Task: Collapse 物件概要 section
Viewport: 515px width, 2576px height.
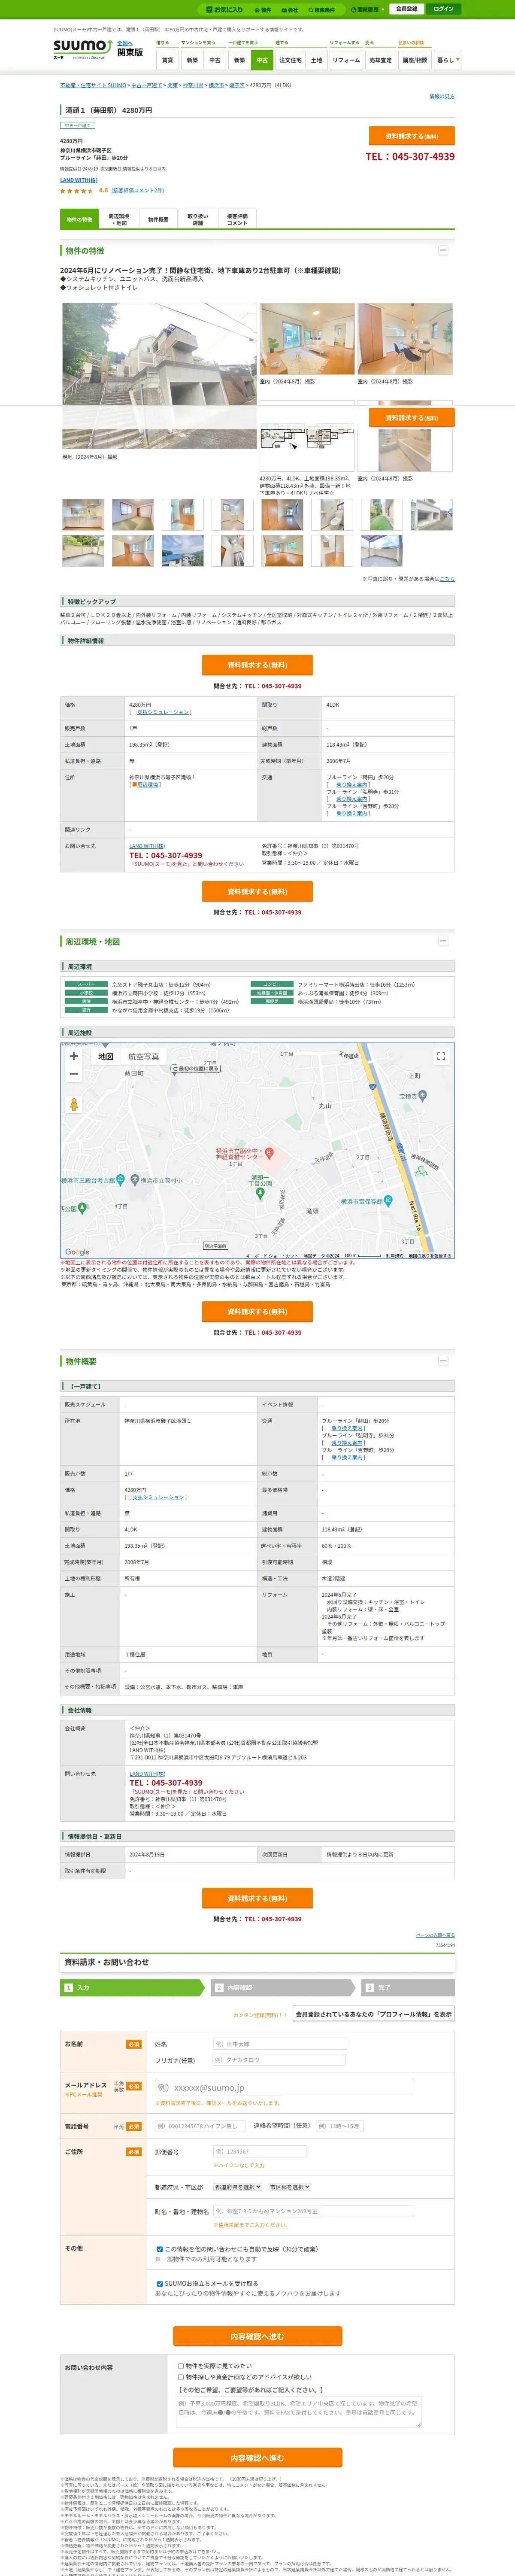Action: click(443, 1361)
